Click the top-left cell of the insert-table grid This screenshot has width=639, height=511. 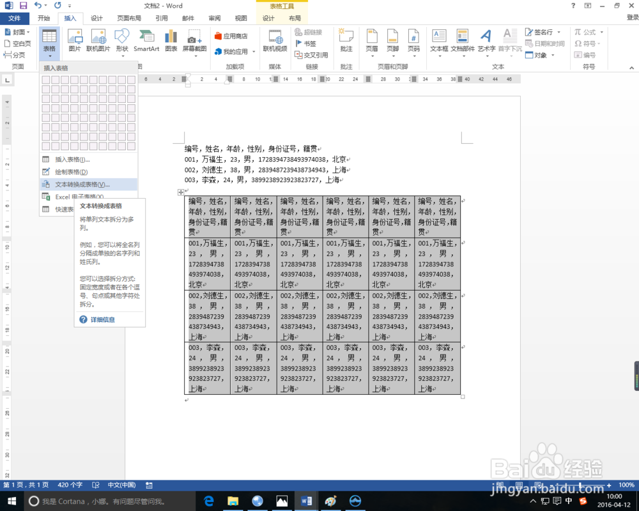[45, 80]
